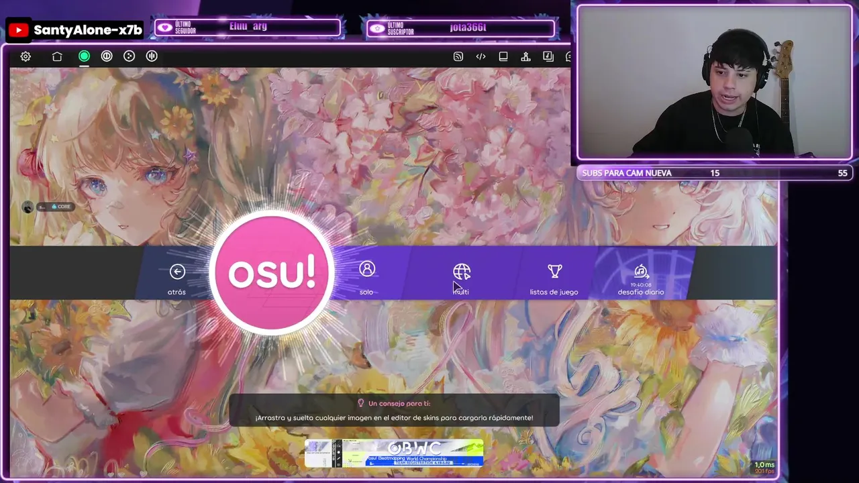
Task: Open the rankings podium icon
Action: (525, 56)
